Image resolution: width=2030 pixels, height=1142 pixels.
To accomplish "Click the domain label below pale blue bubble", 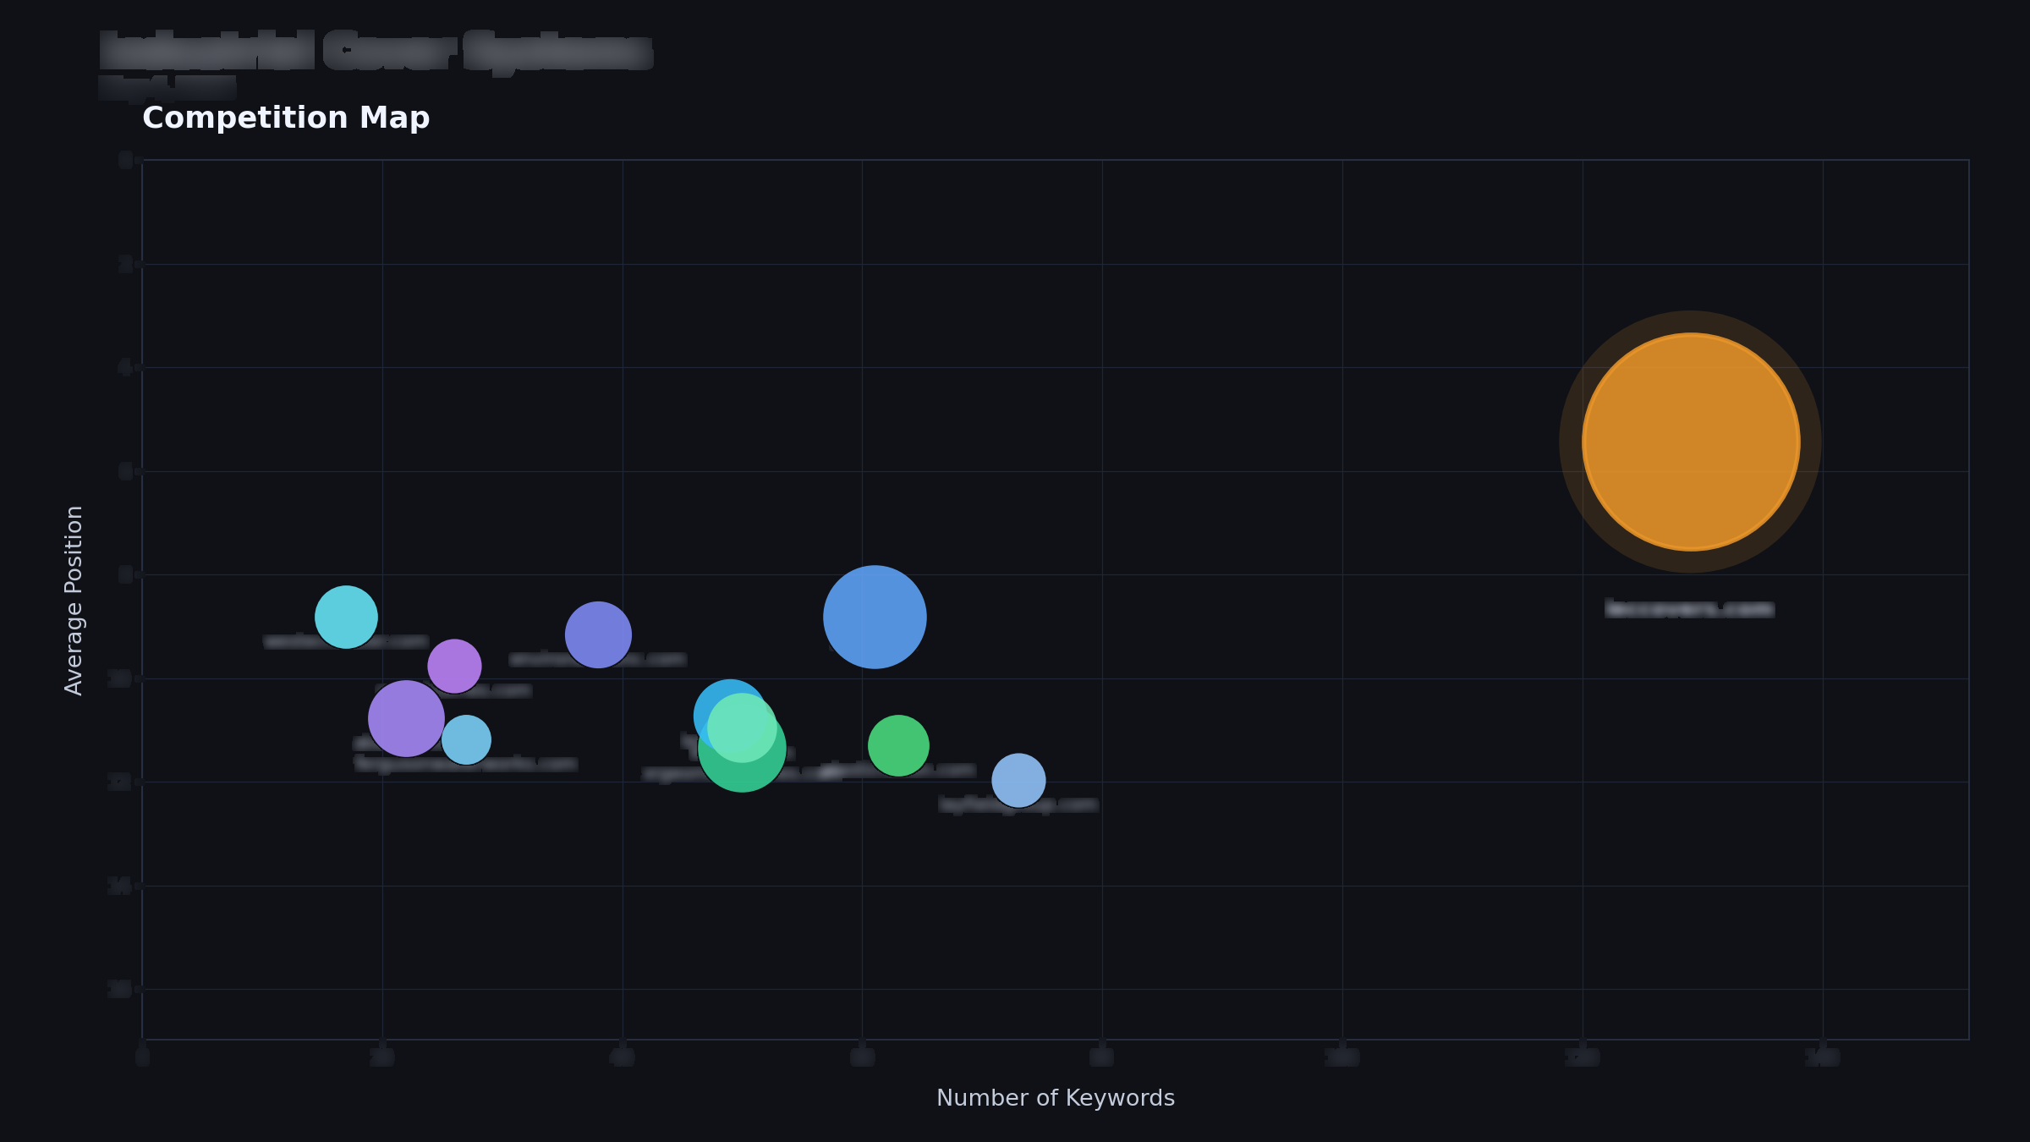I will click(x=1018, y=804).
